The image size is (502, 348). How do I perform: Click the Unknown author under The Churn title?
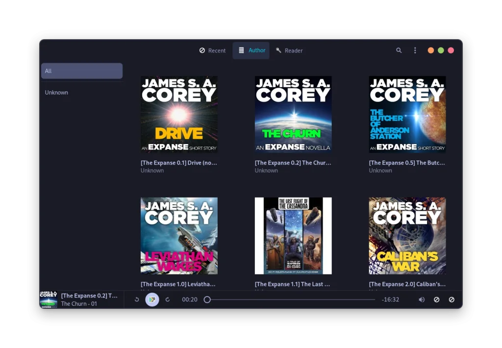[x=266, y=171]
